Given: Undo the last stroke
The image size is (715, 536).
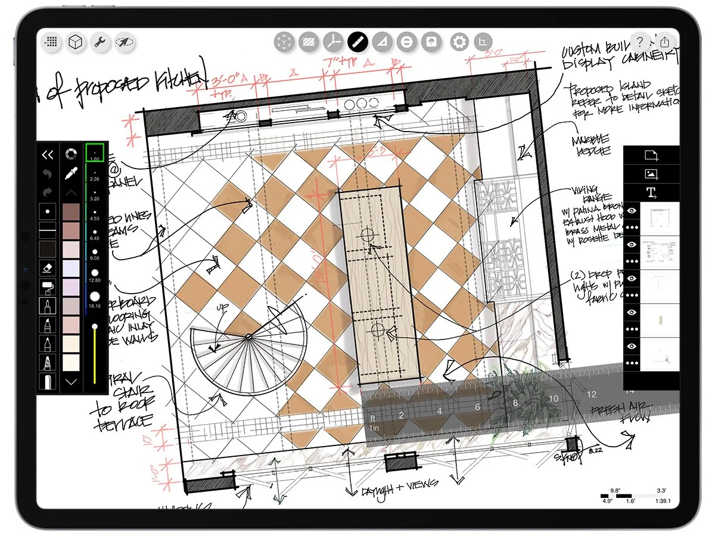Looking at the screenshot, I should coord(48,174).
